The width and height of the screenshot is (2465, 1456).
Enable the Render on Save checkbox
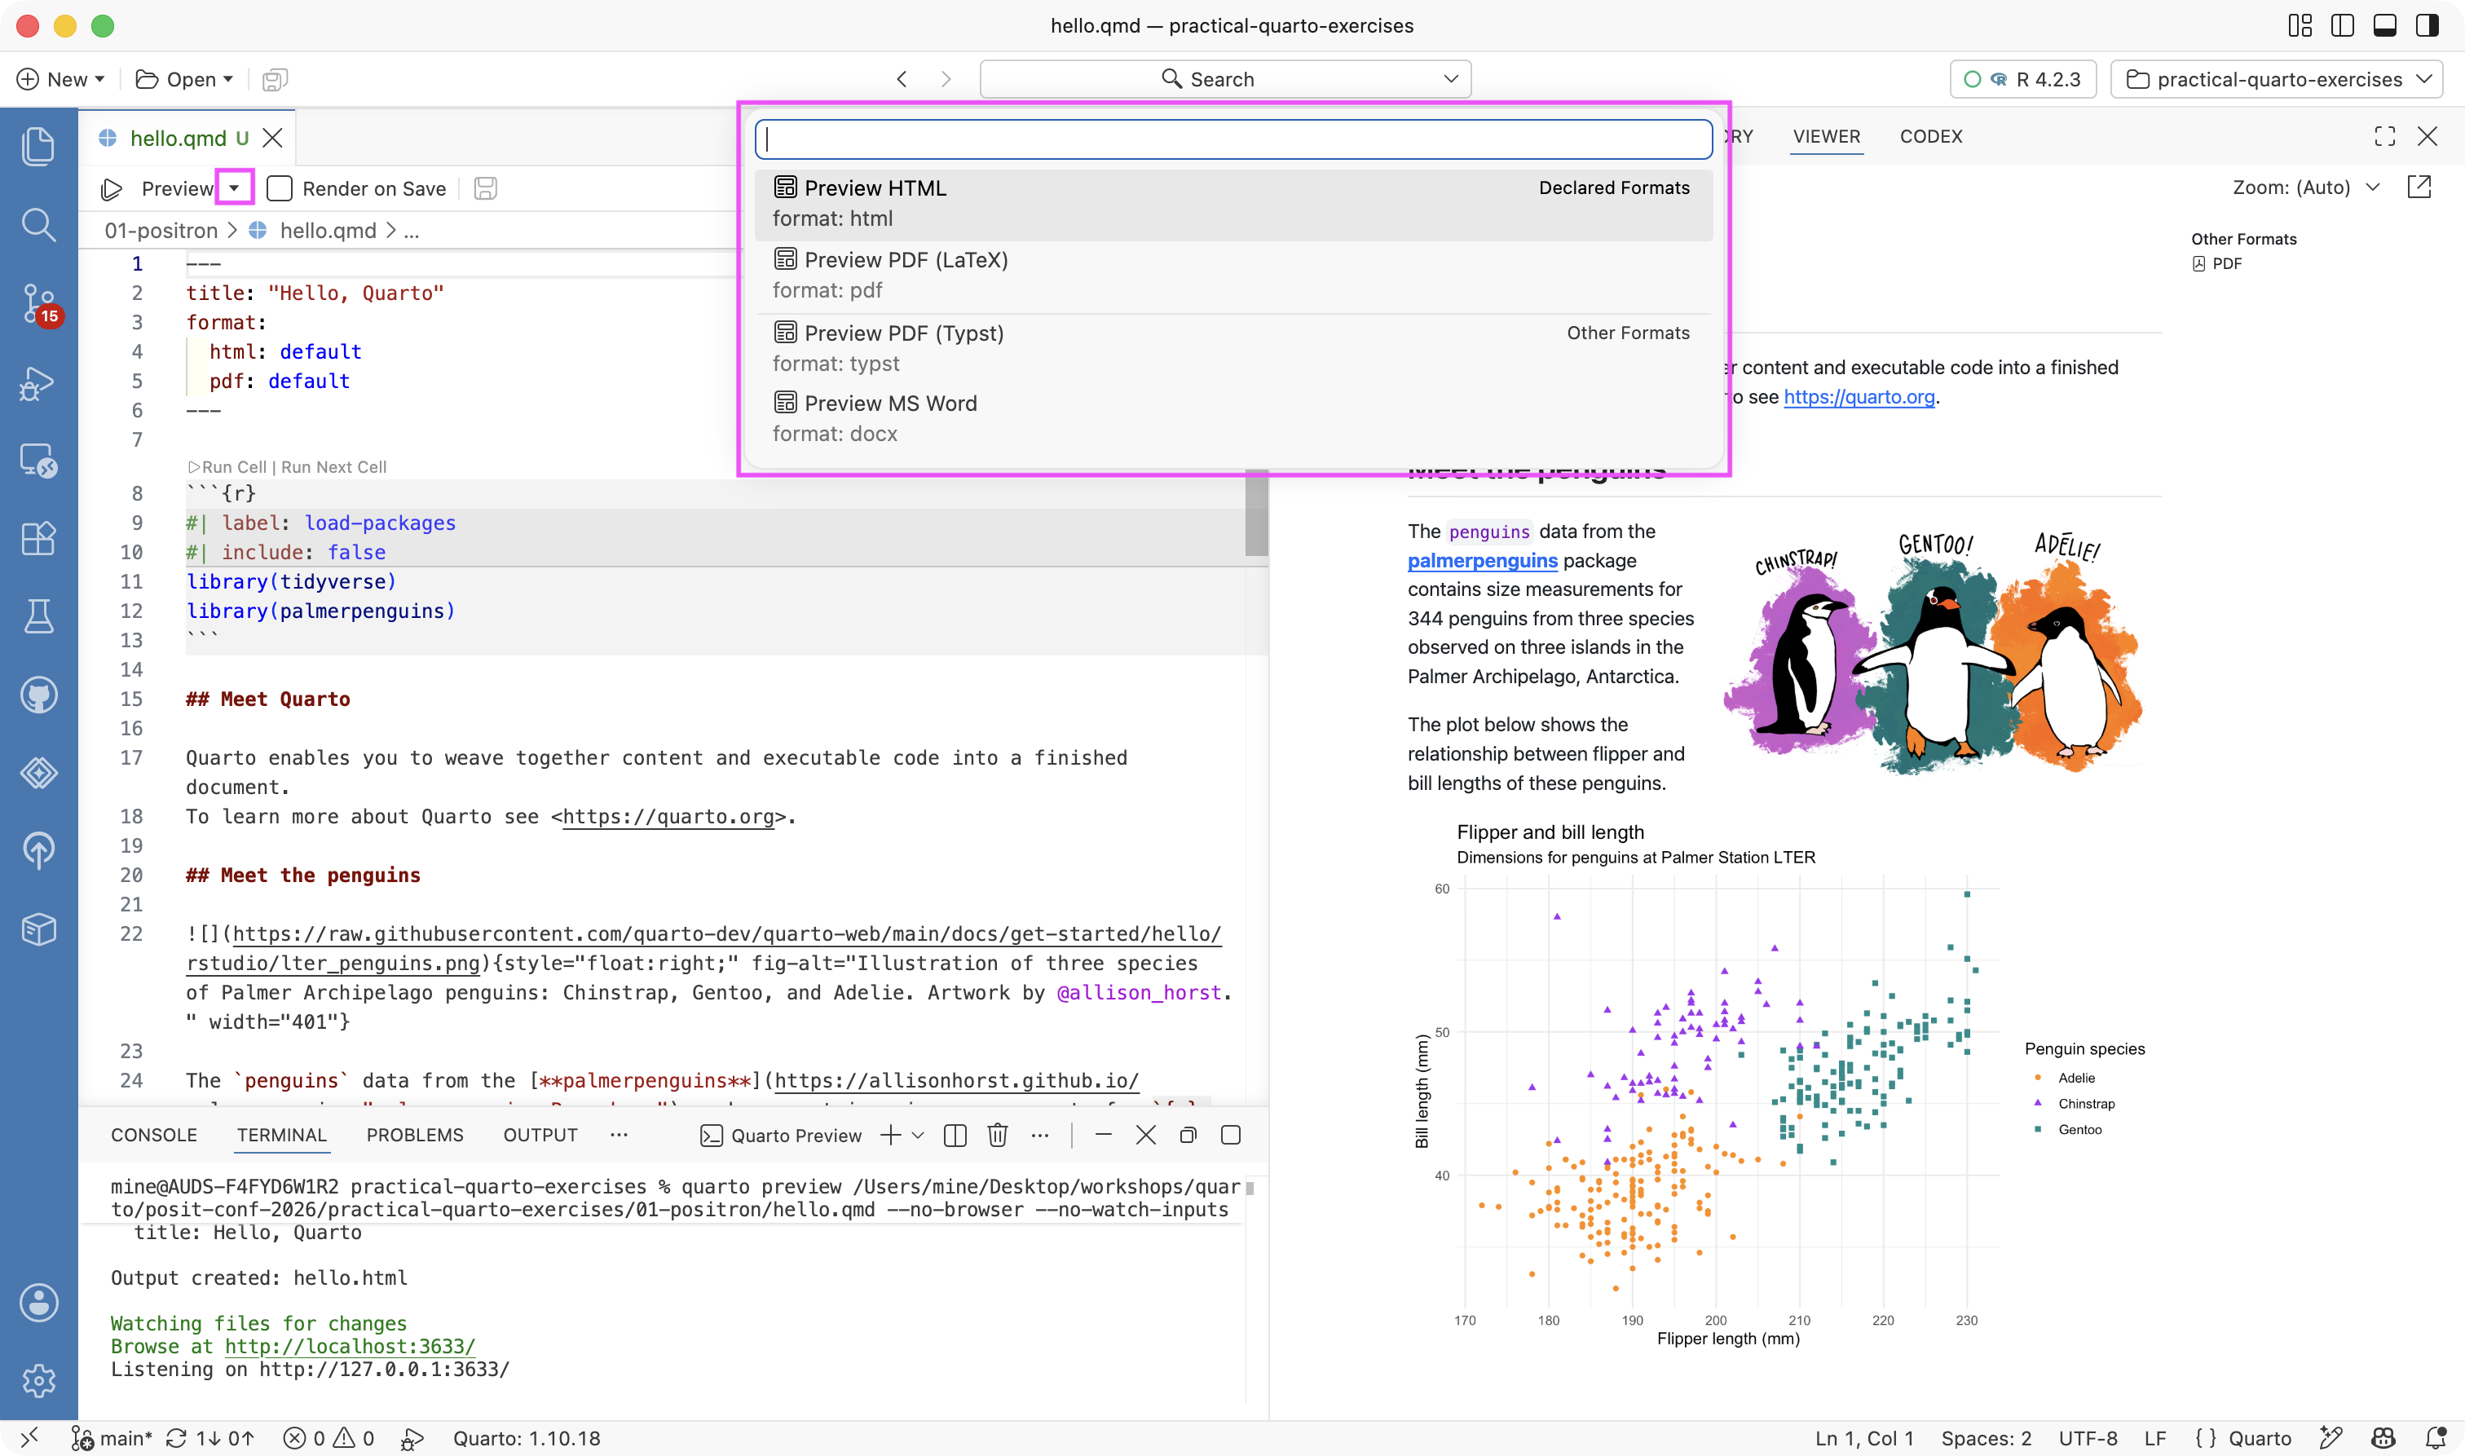pyautogui.click(x=280, y=188)
